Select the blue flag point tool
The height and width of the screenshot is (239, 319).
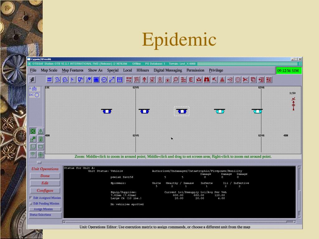tap(73, 79)
